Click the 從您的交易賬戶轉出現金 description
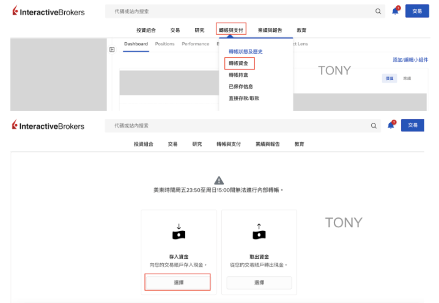The width and height of the screenshot is (439, 303). 259,265
